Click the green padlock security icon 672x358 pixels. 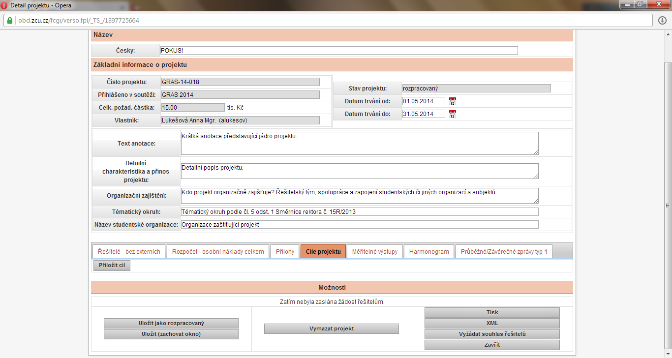(x=9, y=21)
